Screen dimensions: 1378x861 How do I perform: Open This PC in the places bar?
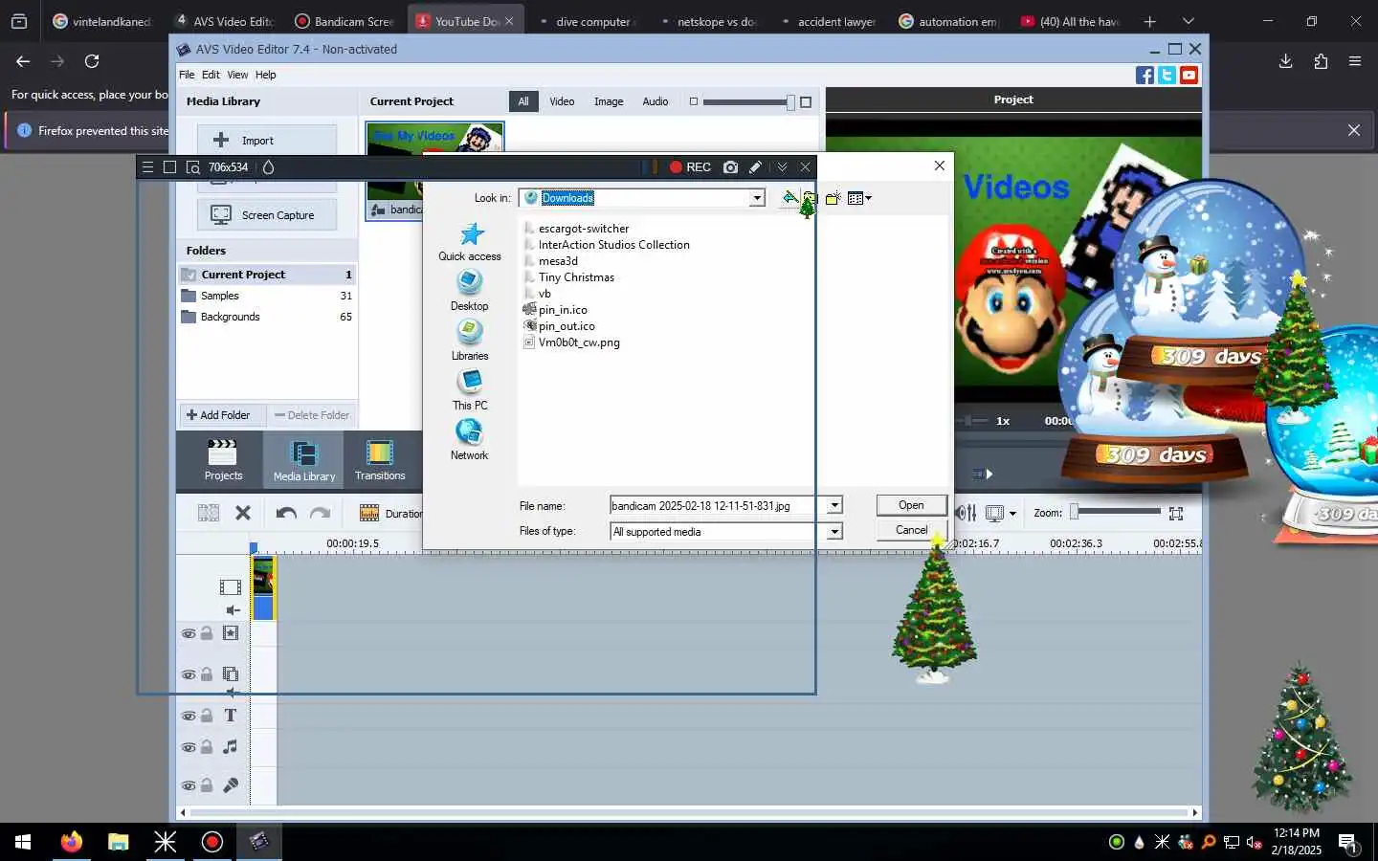point(470,390)
